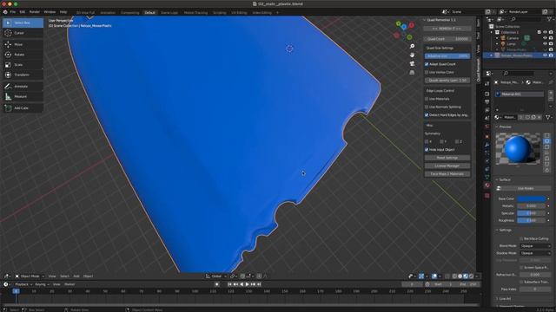This screenshot has height=312, width=556.
Task: Click the Use Nodes button
Action: click(526, 189)
